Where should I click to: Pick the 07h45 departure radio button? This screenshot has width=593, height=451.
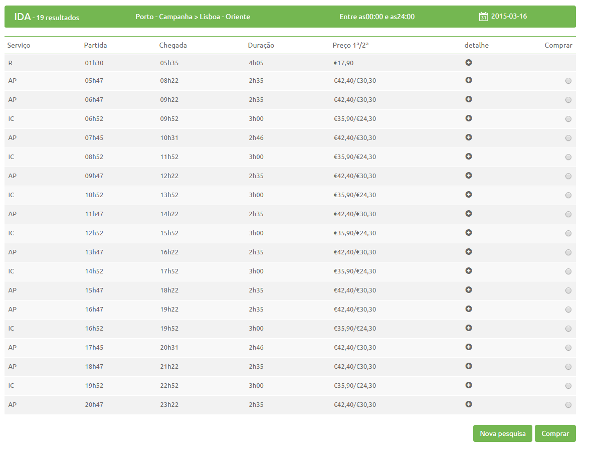[x=568, y=138]
